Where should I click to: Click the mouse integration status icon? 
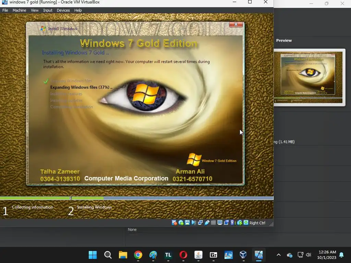click(240, 223)
